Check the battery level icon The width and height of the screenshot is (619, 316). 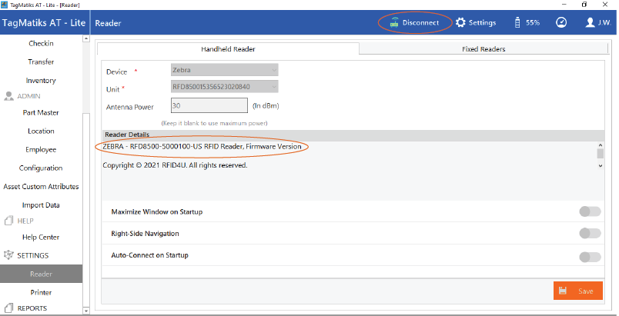[516, 23]
